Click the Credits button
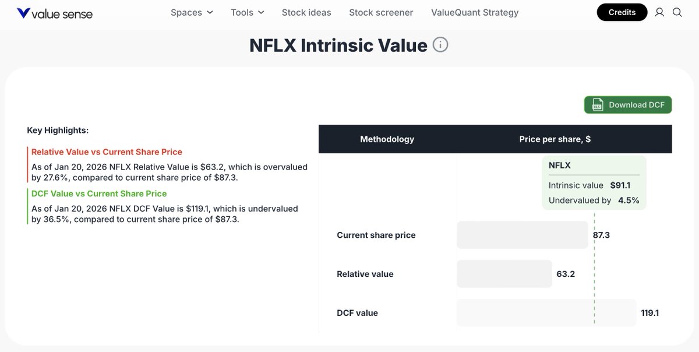This screenshot has height=352, width=699. point(622,12)
